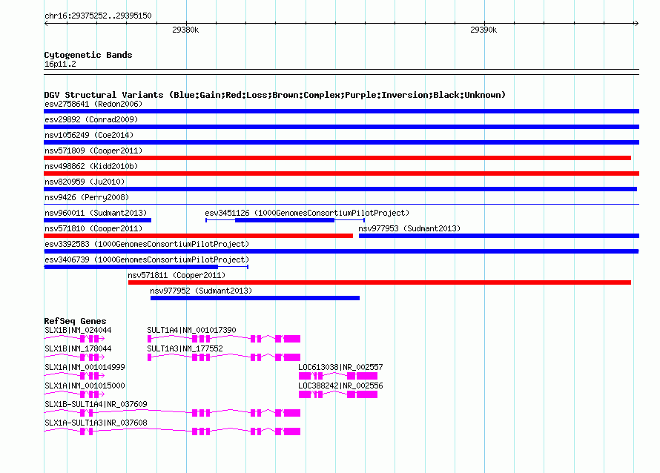Image resolution: width=660 pixels, height=473 pixels.
Task: Click esv3406739 1000GenomesConsortiumPilotProject label
Action: (x=147, y=259)
